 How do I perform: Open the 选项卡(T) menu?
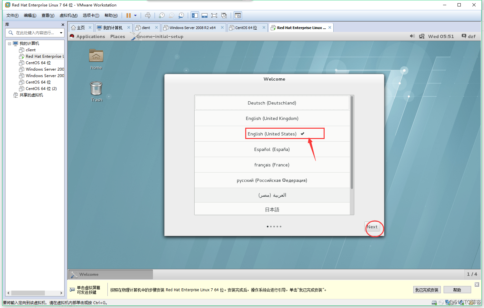[91, 15]
